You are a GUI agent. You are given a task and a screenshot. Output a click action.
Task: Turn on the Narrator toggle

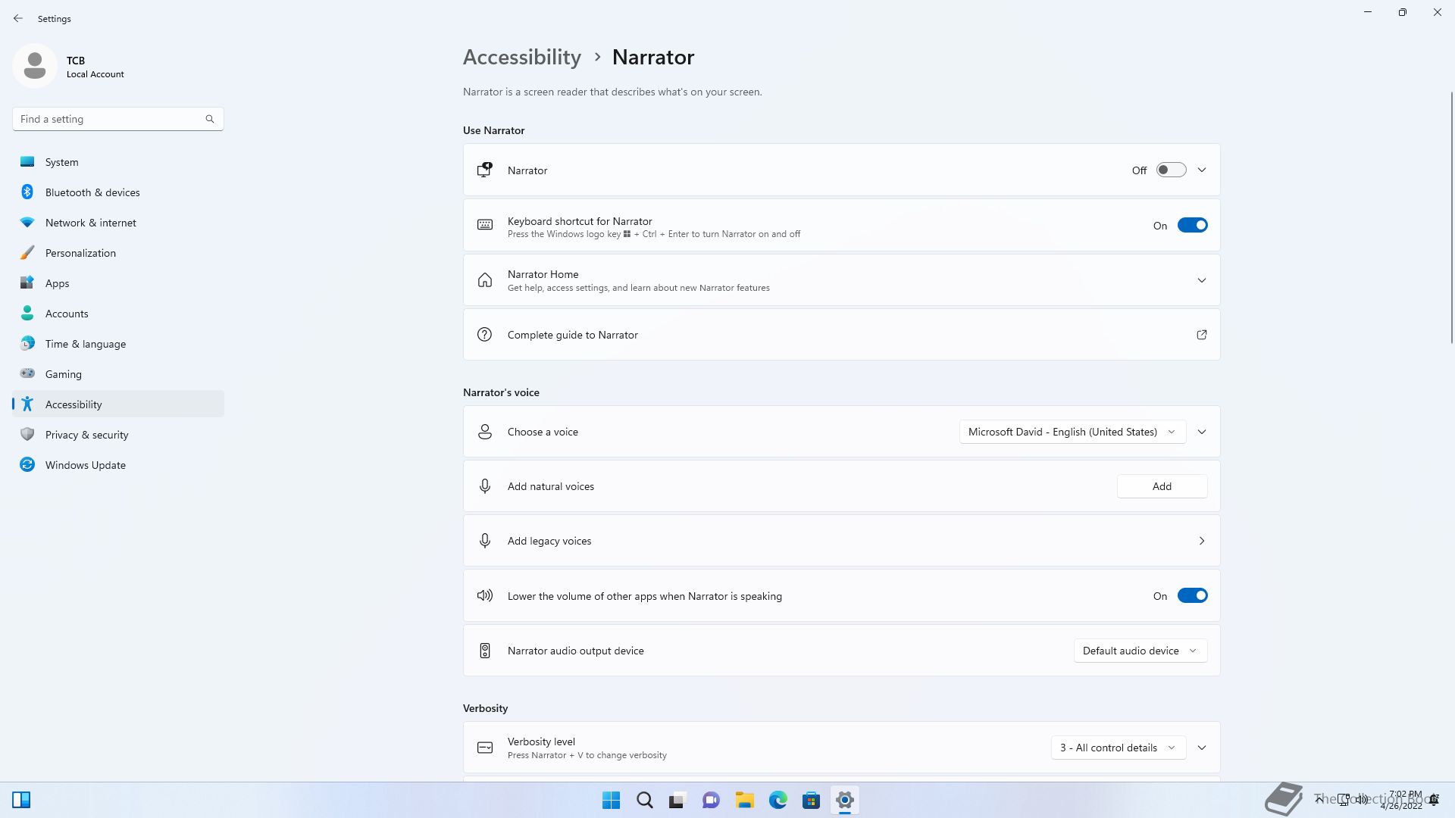1171,170
